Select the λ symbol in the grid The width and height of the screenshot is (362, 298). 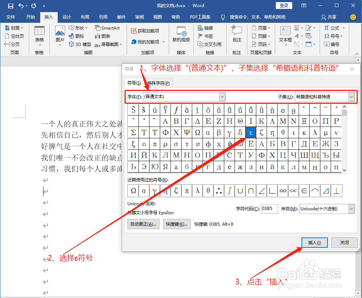click(x=315, y=133)
